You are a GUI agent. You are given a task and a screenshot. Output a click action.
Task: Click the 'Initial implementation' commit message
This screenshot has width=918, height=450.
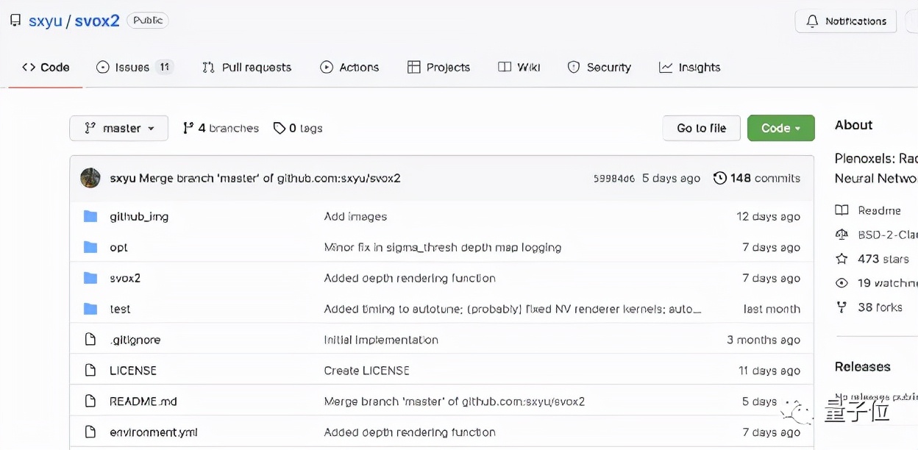381,340
